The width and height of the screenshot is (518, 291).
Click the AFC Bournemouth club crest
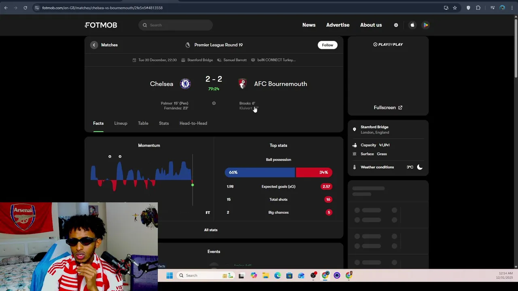pyautogui.click(x=242, y=84)
